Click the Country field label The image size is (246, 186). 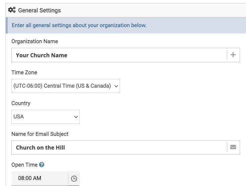click(21, 103)
